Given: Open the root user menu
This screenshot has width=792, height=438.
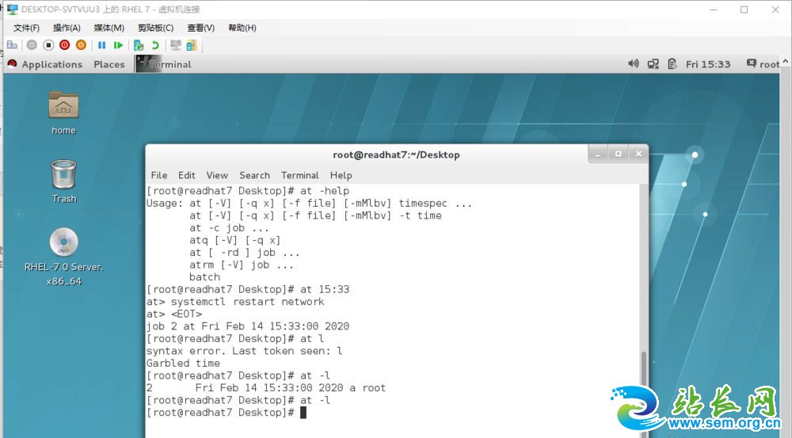Looking at the screenshot, I should [x=763, y=64].
